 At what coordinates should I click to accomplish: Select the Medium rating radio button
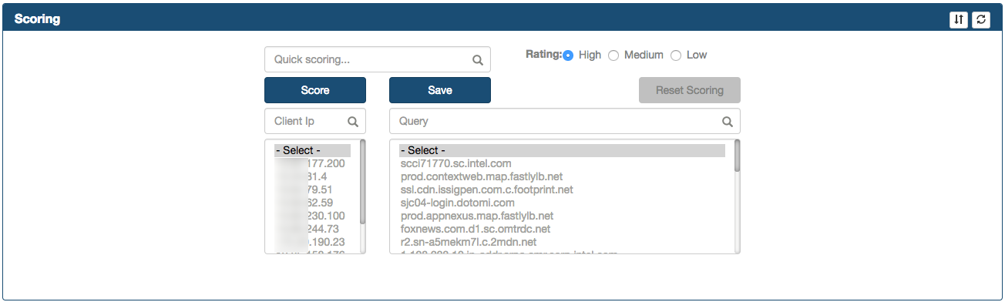[x=613, y=55]
